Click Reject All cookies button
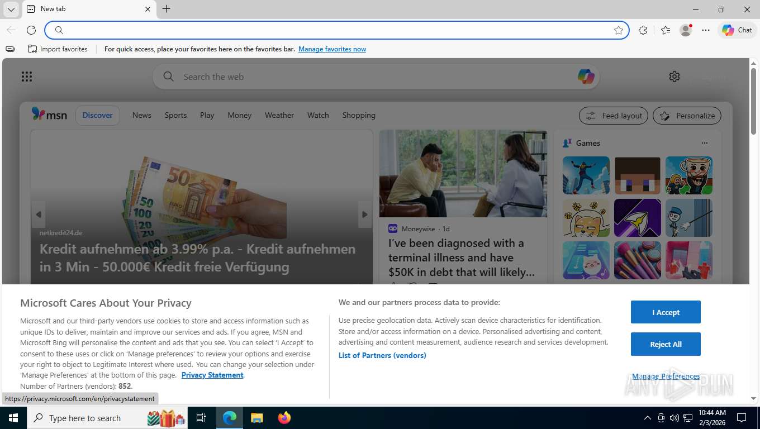The image size is (760, 429). coord(666,344)
